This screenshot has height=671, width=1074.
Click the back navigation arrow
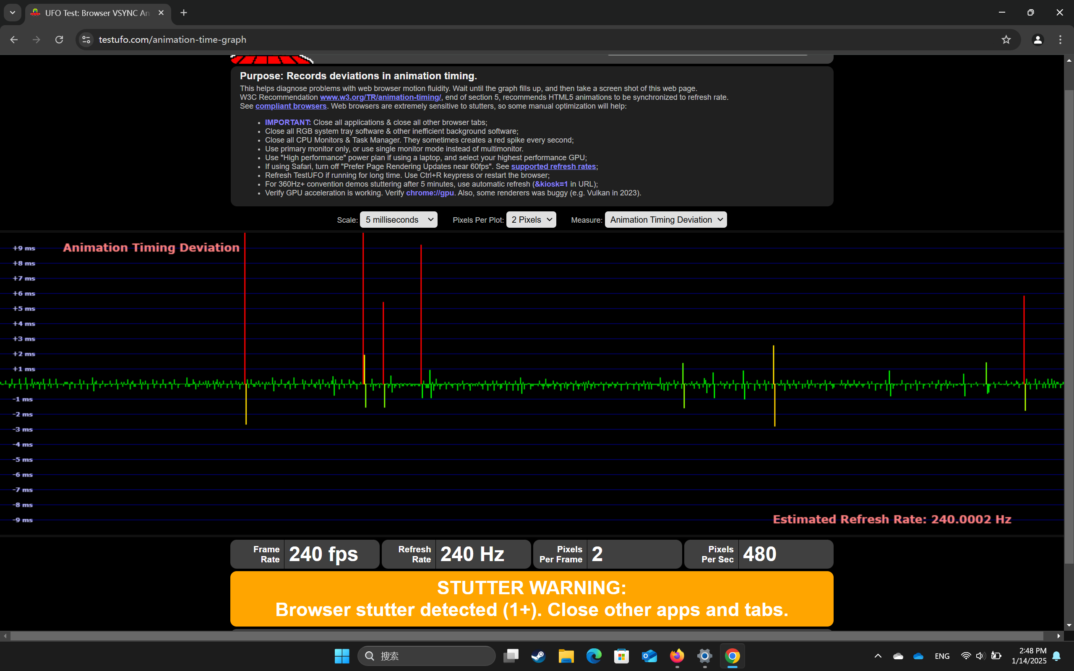pos(14,40)
